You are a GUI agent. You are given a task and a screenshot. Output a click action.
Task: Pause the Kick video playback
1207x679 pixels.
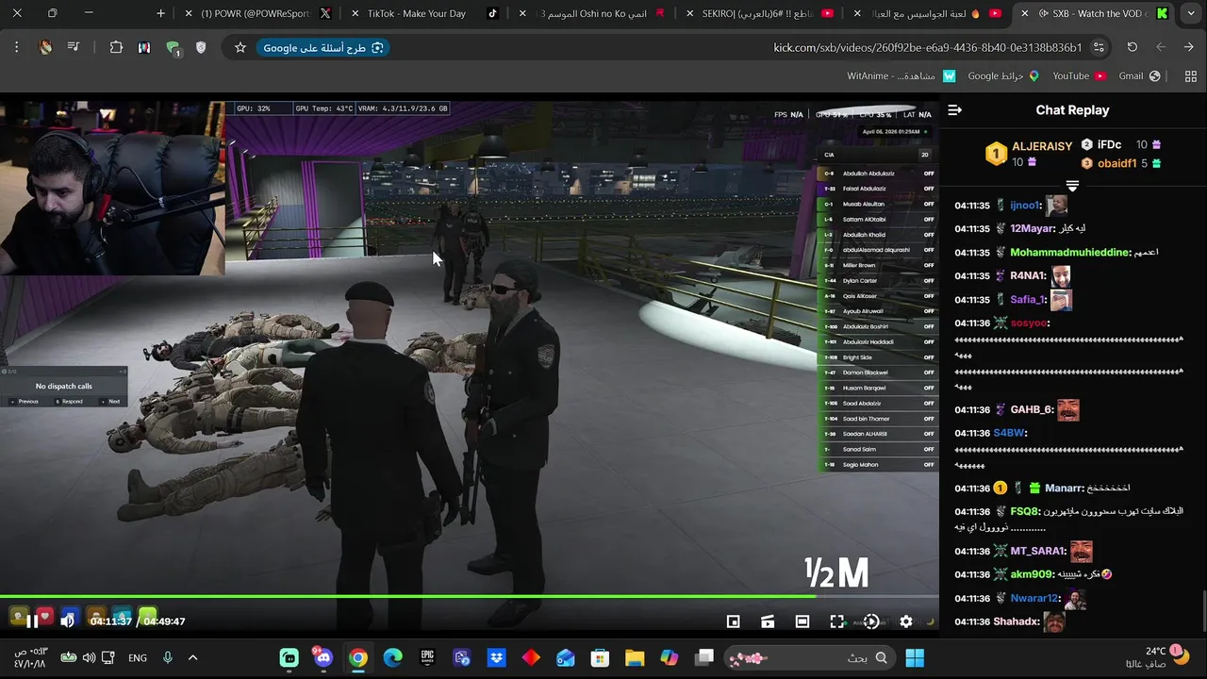[x=32, y=621]
